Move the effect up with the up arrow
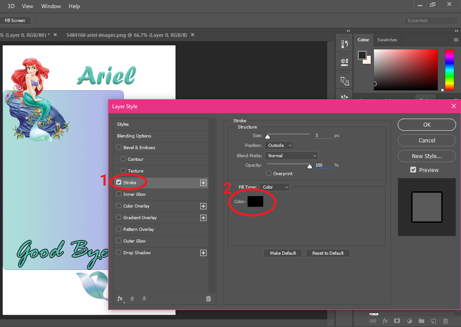 point(132,299)
